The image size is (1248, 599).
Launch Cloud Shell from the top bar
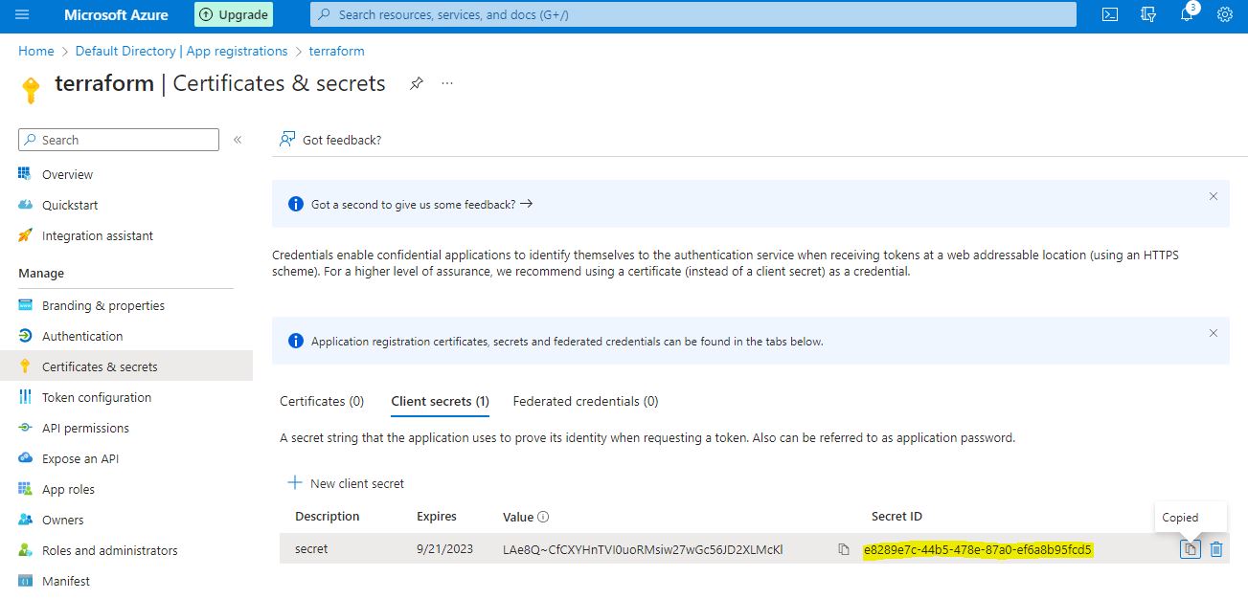click(x=1110, y=14)
